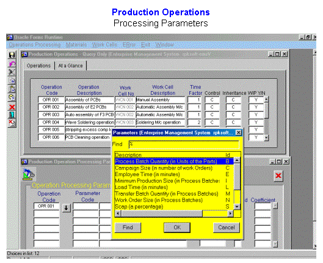This screenshot has height=263, width=323.
Task: Click WIP Y/N value Y for OPR 001
Action: click(x=256, y=100)
